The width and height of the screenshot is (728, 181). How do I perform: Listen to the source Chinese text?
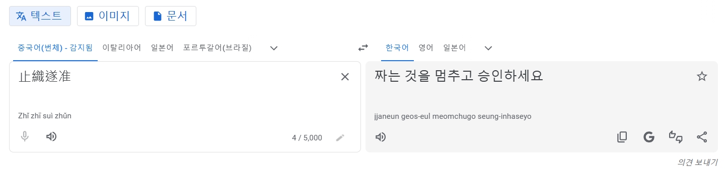[x=51, y=136]
